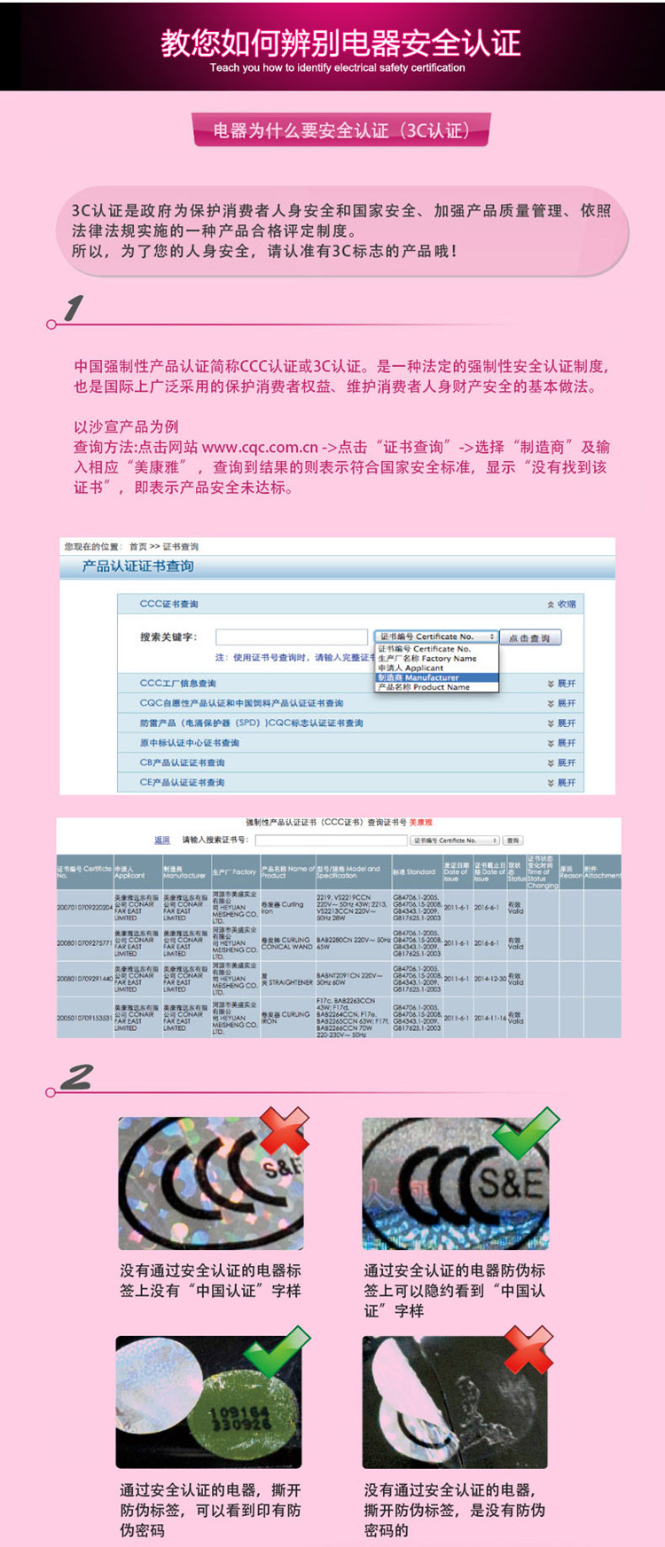Open the results page Certificate No. dropdown

(456, 840)
